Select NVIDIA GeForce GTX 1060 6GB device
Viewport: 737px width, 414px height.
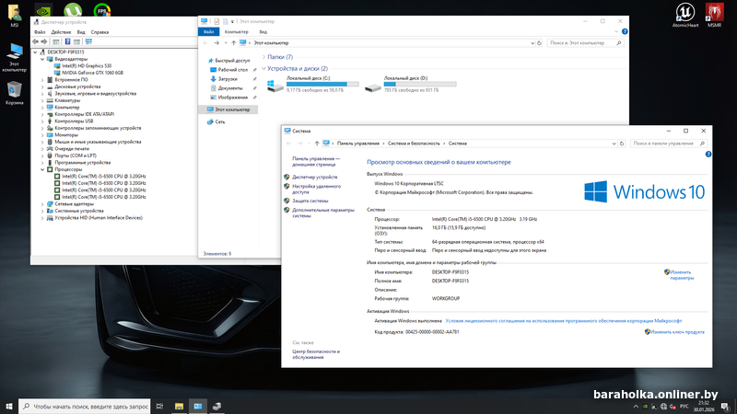(93, 72)
